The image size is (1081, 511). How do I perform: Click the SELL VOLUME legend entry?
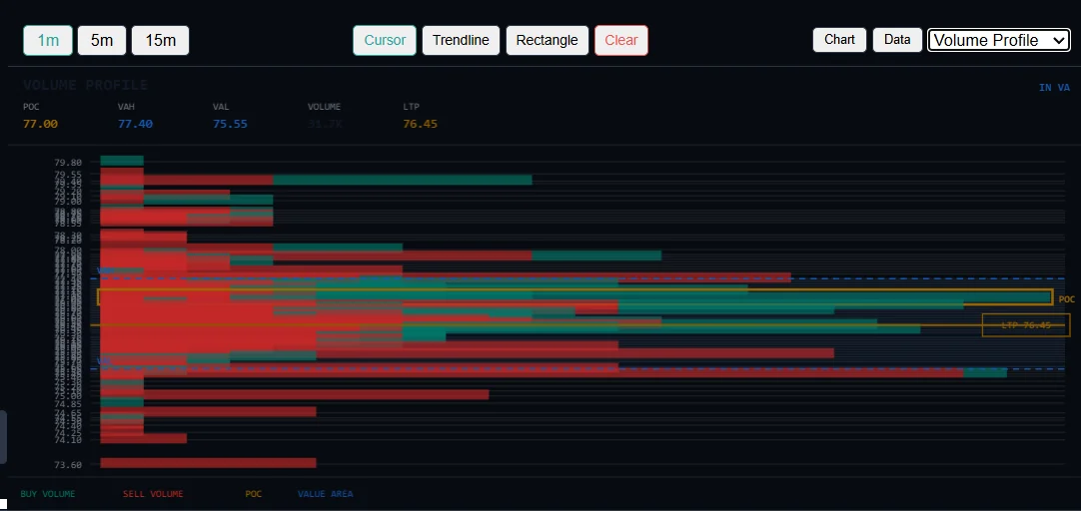153,494
